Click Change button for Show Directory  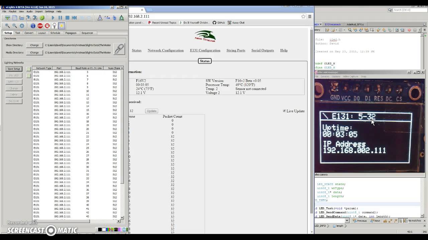pyautogui.click(x=34, y=45)
